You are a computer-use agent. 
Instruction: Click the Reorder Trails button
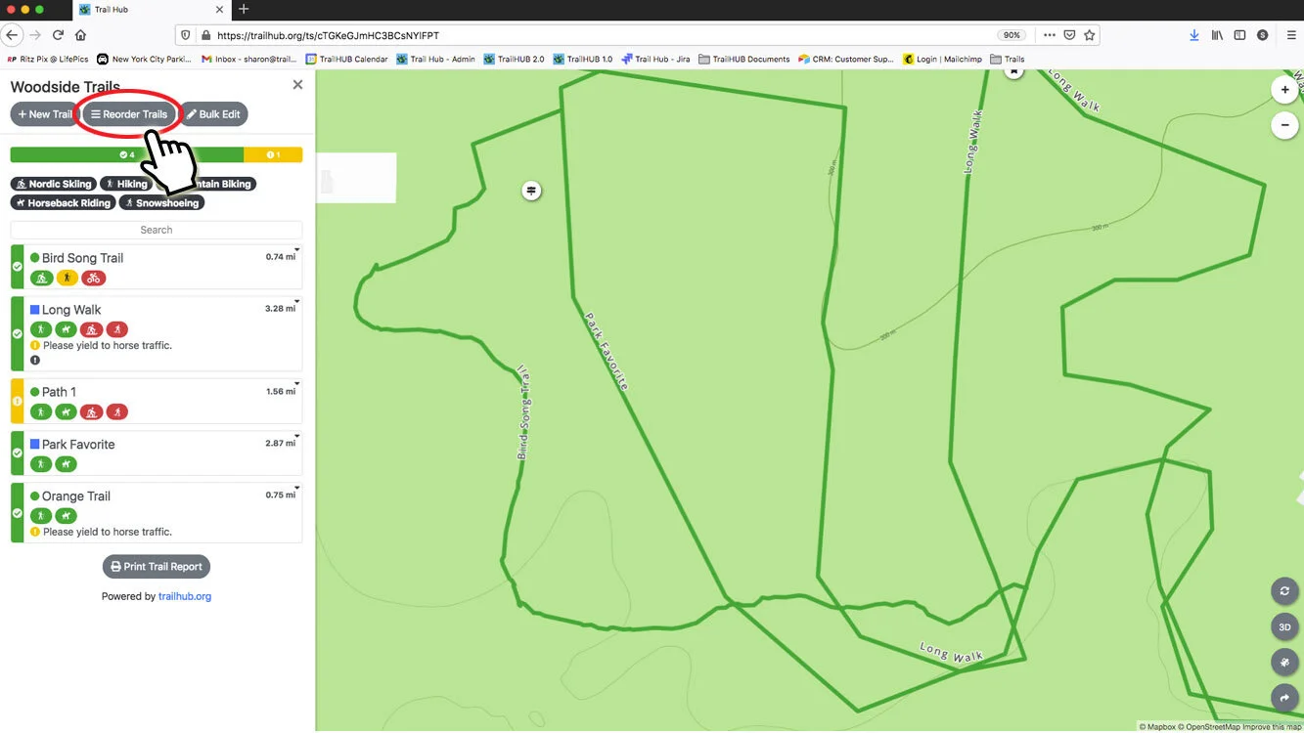[129, 114]
